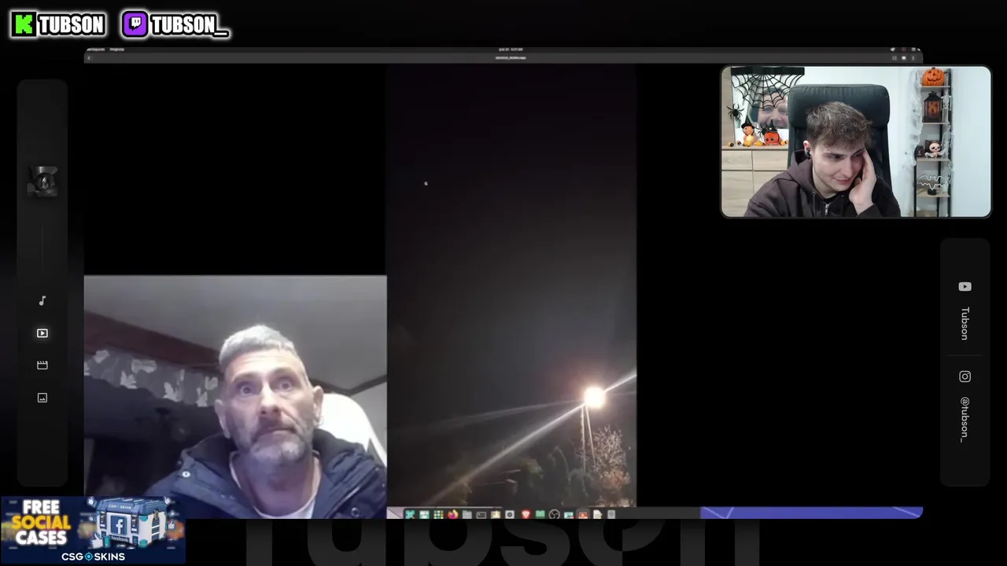Click the Twitch logo next to TUBSON_
Screen dimensions: 1007x566
[x=135, y=24]
